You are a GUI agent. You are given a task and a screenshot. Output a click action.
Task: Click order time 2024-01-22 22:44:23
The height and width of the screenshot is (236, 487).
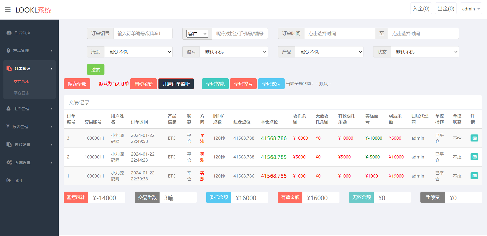[143, 157]
